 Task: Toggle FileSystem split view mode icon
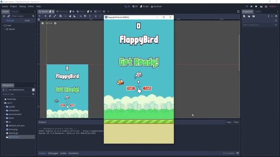coord(33,90)
